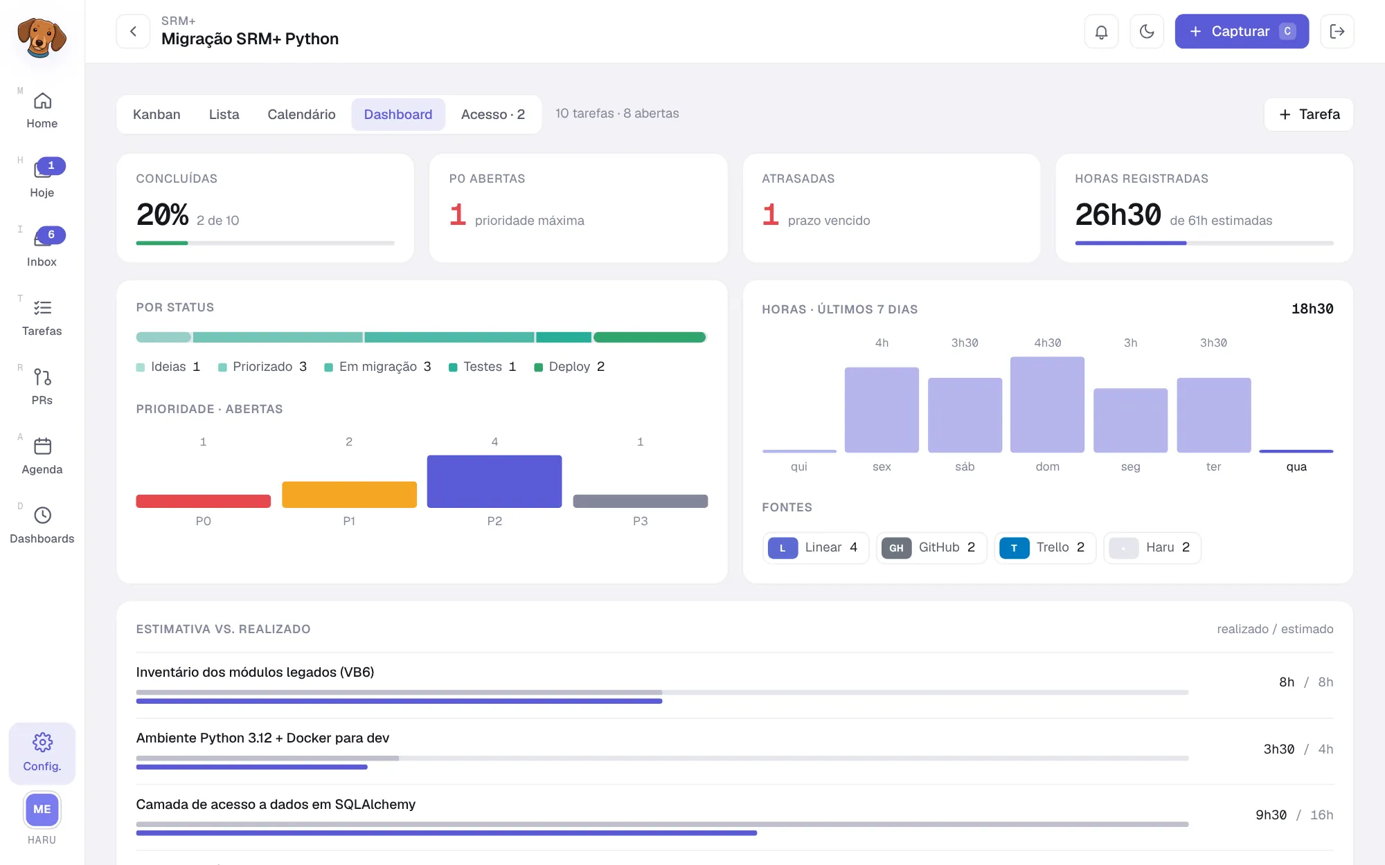Add a new Tarefa
Viewport: 1385px width, 865px height.
point(1309,114)
